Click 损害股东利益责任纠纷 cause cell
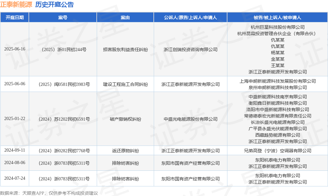Screen dimensions: 328x196 coord(125,49)
